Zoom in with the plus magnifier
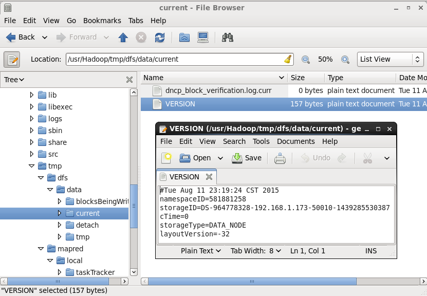Image resolution: width=427 pixels, height=296 pixels. coord(345,60)
